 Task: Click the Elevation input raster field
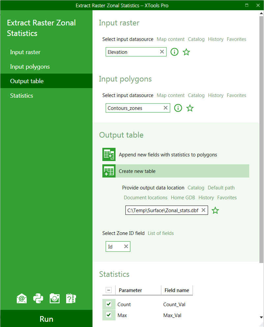pos(136,52)
